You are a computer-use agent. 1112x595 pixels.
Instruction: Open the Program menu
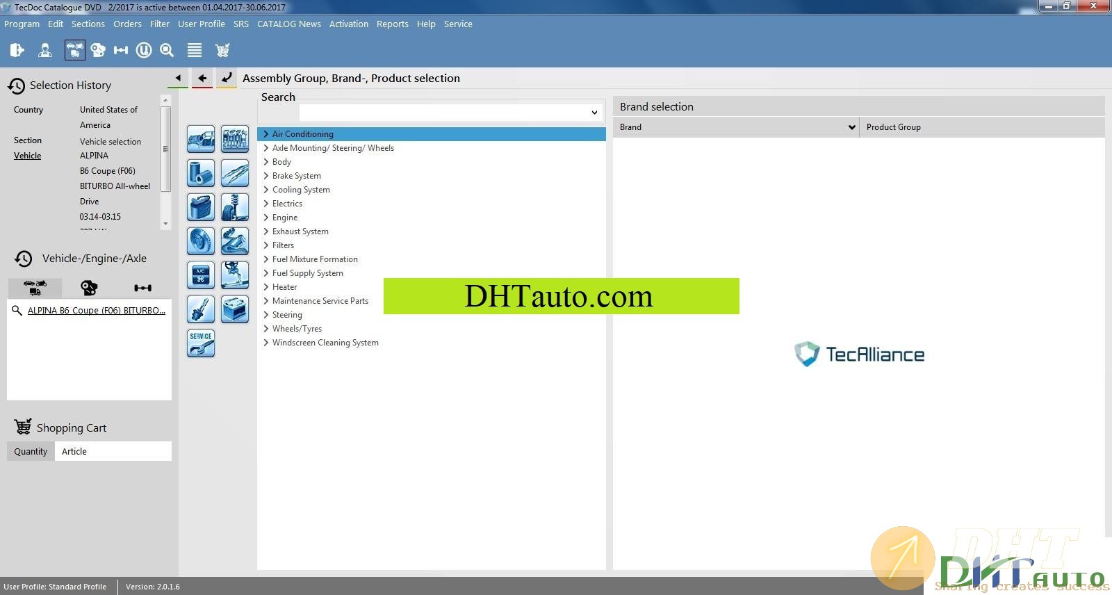coord(22,24)
